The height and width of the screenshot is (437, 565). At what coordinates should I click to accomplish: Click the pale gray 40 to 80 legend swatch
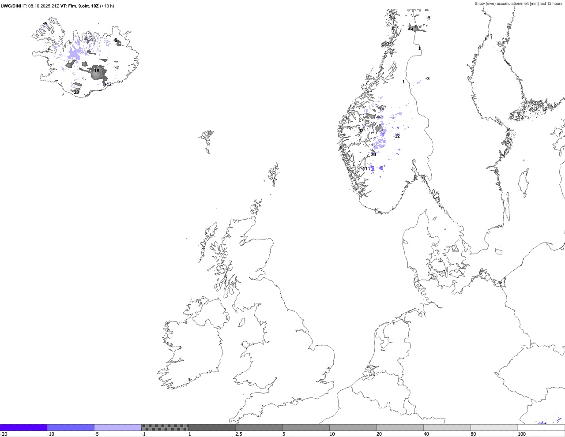click(447, 427)
